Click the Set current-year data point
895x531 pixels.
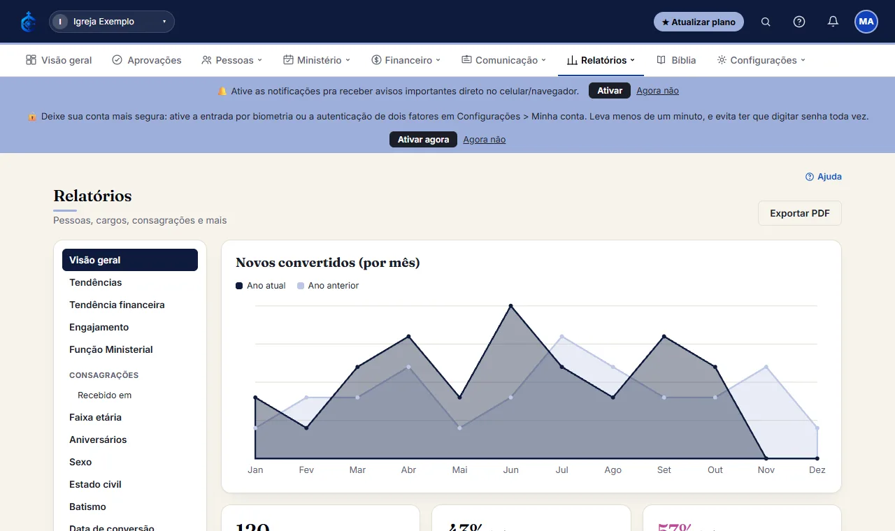664,337
